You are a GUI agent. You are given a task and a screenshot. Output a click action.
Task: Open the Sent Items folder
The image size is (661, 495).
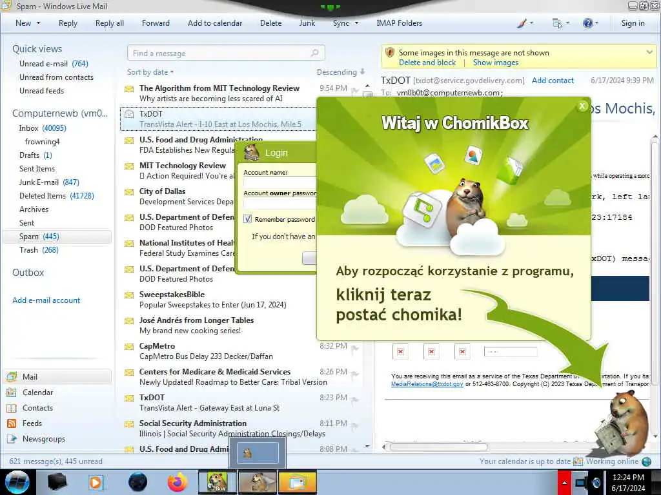(x=37, y=168)
